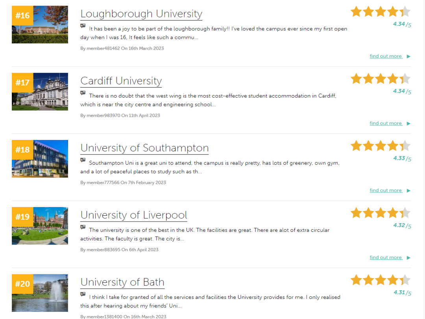Click the #16 rank badge
425x319 pixels.
click(22, 15)
